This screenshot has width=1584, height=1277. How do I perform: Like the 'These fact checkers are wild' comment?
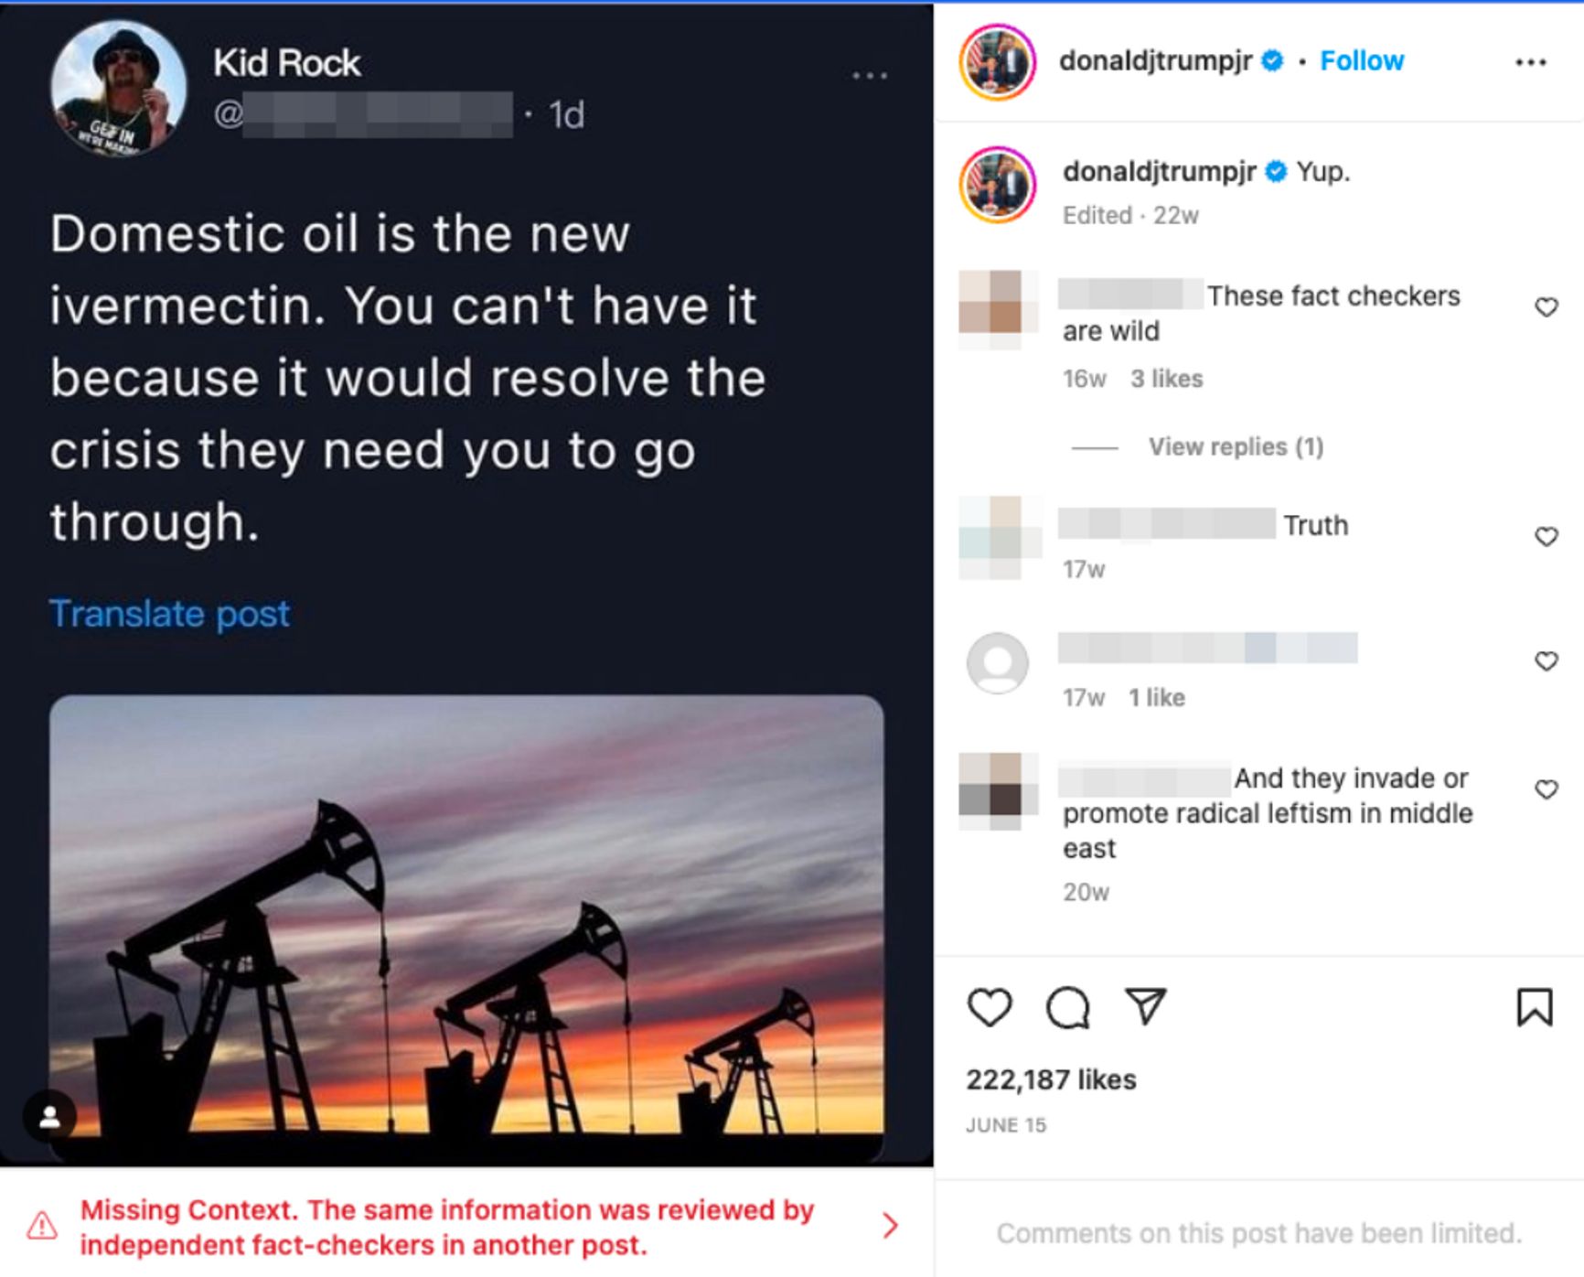pos(1546,307)
